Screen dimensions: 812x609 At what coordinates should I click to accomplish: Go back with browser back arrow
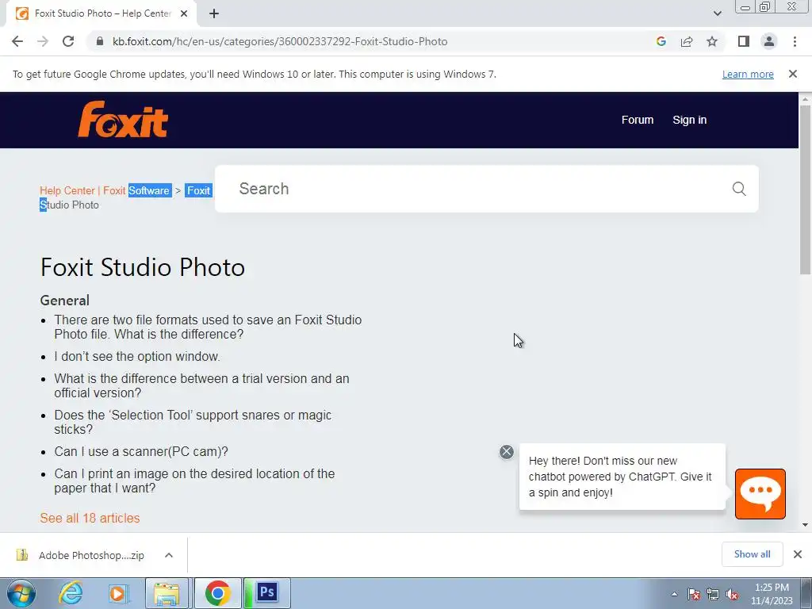17,41
